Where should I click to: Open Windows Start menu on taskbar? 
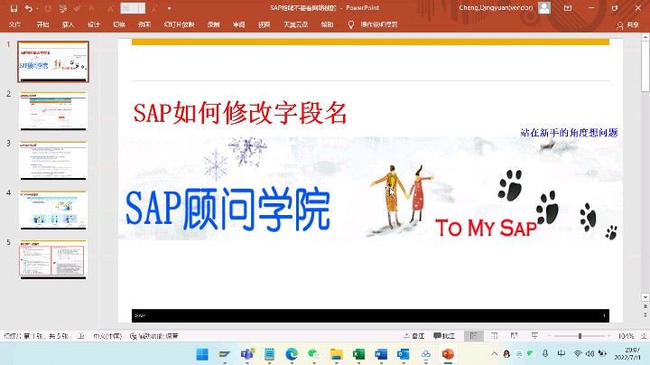[x=202, y=354]
